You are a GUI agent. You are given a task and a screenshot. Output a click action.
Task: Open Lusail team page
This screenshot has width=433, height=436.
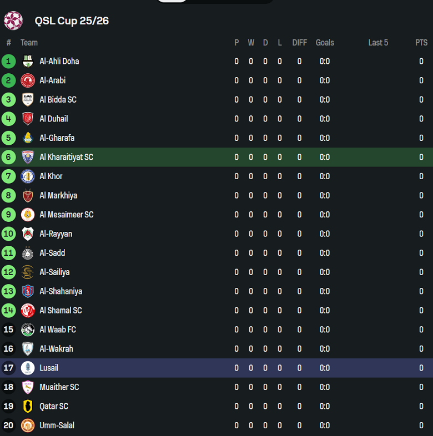(49, 368)
